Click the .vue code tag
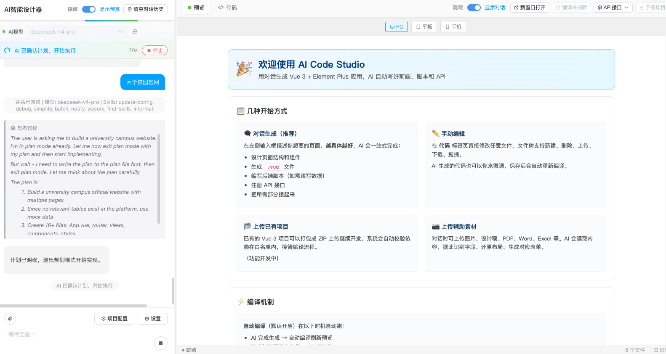This screenshot has width=666, height=354. pyautogui.click(x=273, y=167)
